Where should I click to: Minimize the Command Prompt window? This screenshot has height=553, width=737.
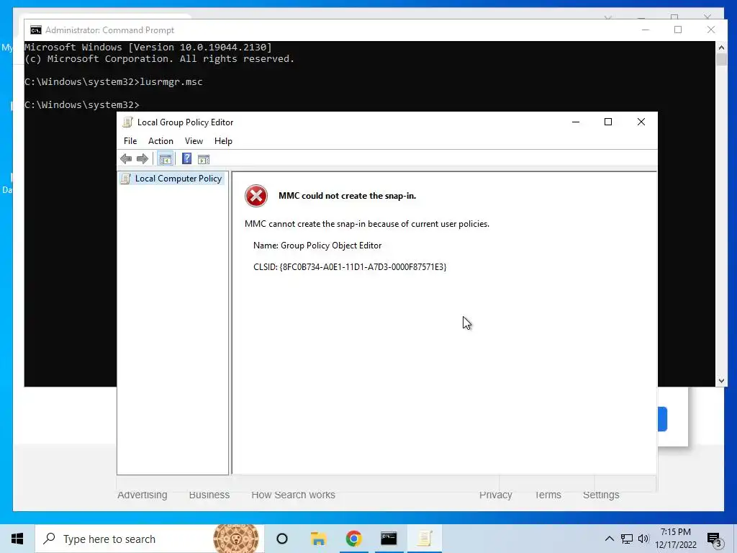coord(646,30)
